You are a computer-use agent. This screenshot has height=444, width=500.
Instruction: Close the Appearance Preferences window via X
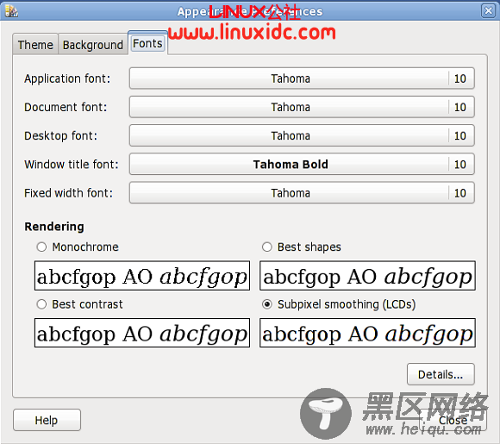click(488, 11)
